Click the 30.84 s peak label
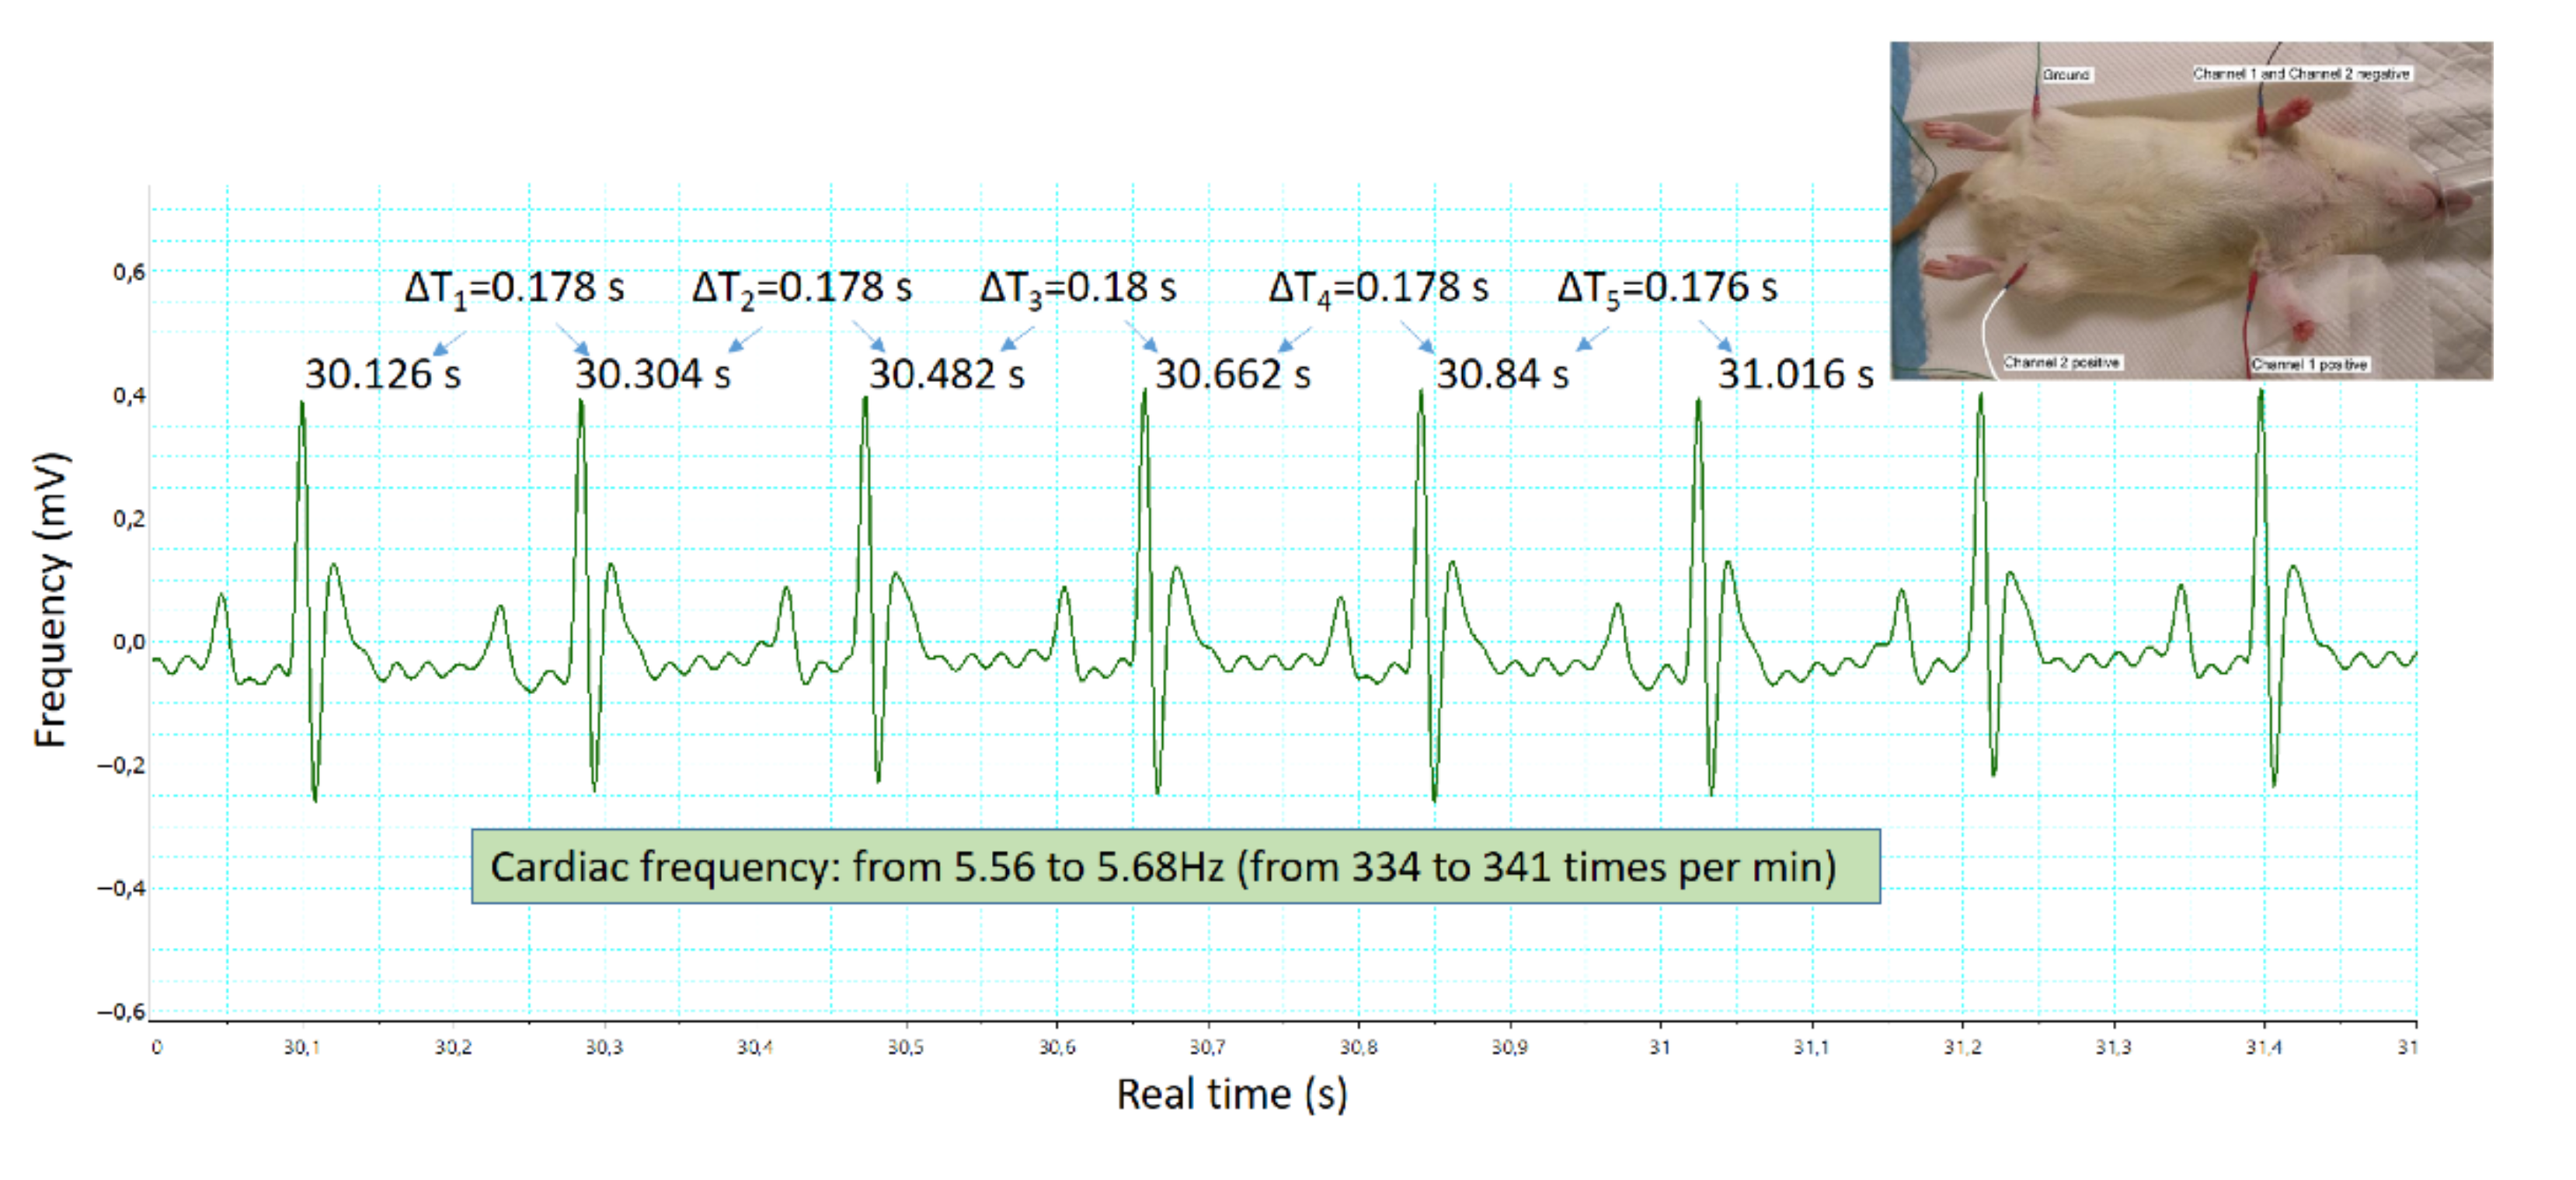Image resolution: width=2576 pixels, height=1180 pixels. [x=1502, y=375]
